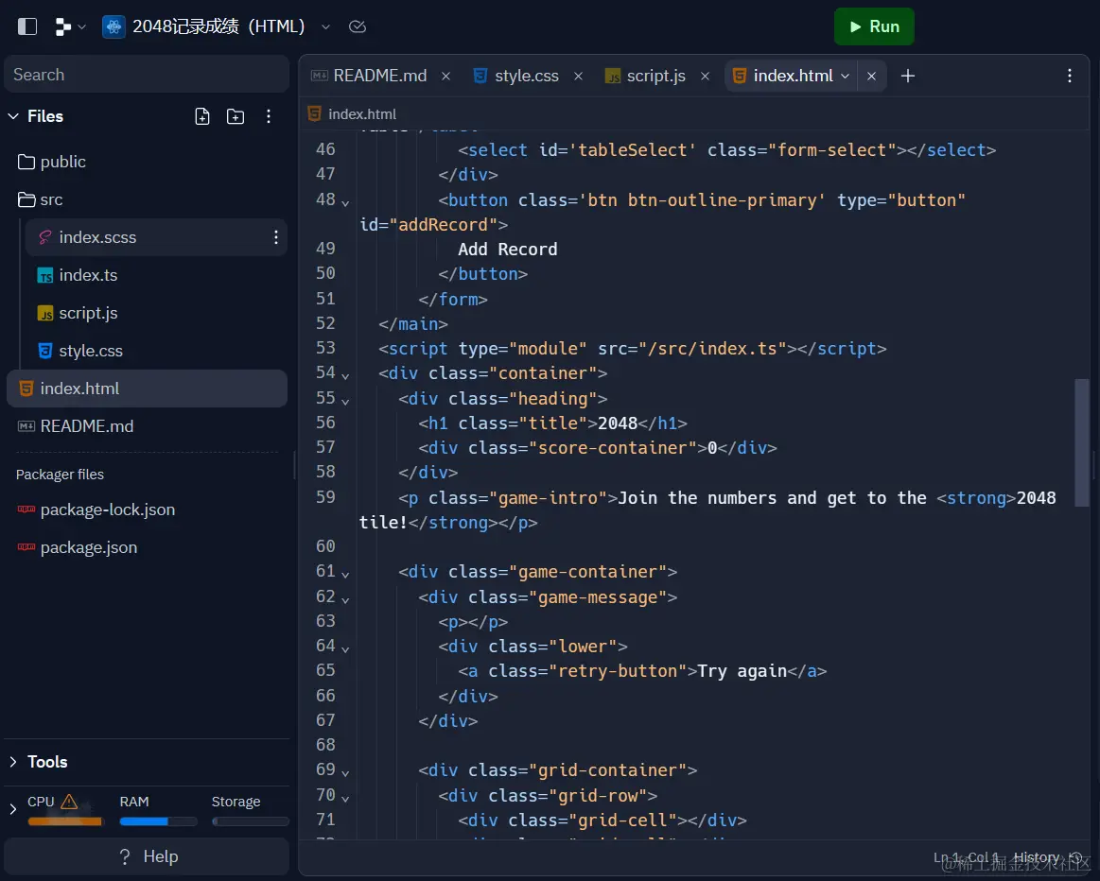Expand the Tools section
Screen dimensions: 1100x881
point(13,762)
